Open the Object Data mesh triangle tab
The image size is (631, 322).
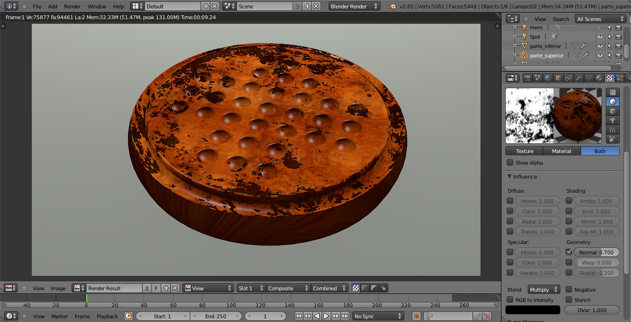pyautogui.click(x=589, y=78)
